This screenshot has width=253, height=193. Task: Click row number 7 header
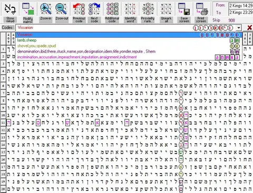[x=3, y=93]
